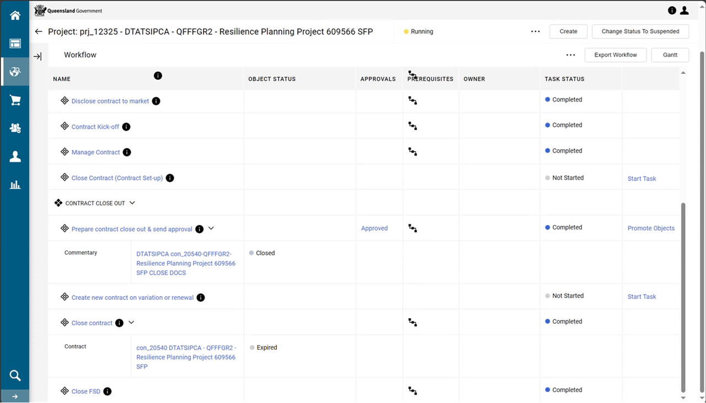Open the bar chart reports sidebar icon
The height and width of the screenshot is (403, 706).
[15, 185]
